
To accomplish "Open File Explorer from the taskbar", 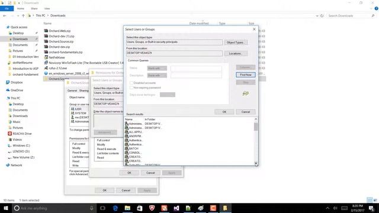I will pyautogui.click(x=127, y=208).
